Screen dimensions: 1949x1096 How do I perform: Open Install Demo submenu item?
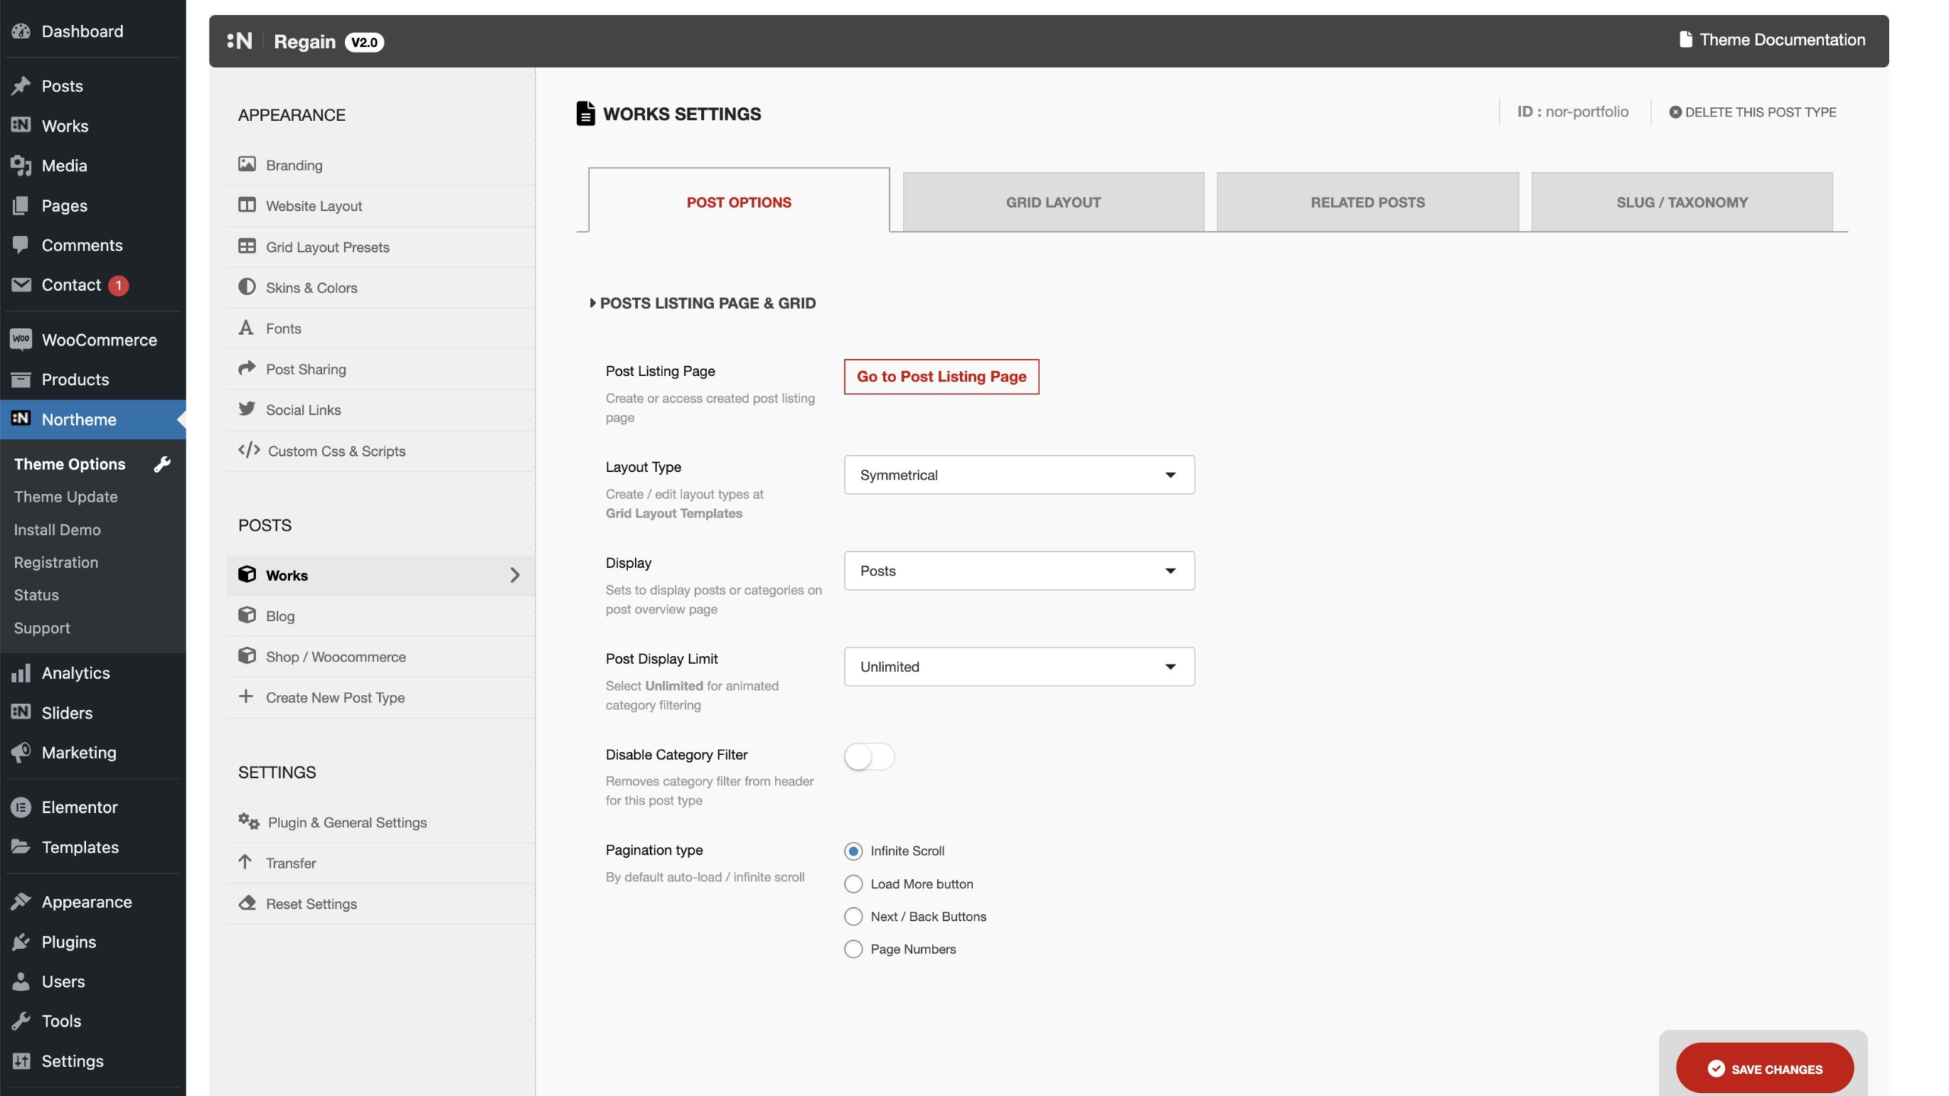click(x=57, y=530)
